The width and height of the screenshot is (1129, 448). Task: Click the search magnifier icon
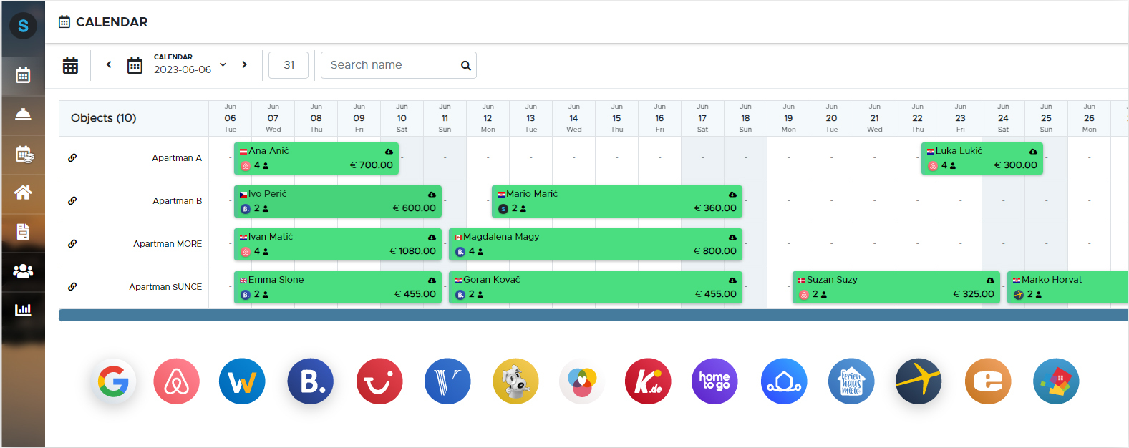point(466,65)
